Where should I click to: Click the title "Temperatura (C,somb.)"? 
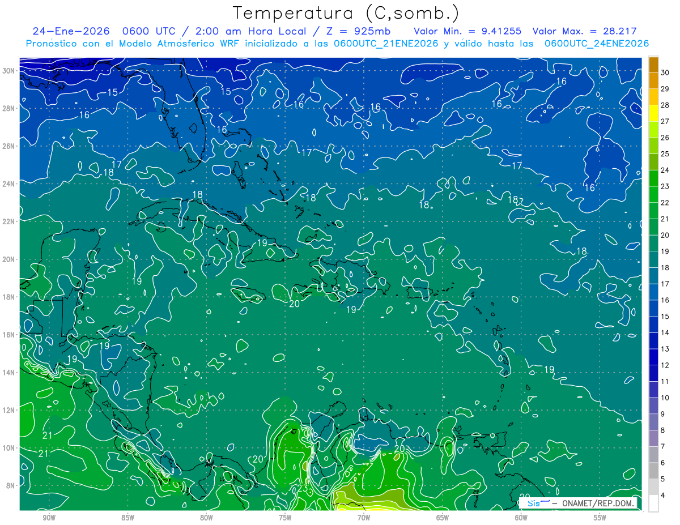346,14
